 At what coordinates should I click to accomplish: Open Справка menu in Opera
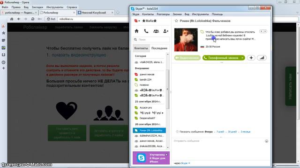(72, 7)
